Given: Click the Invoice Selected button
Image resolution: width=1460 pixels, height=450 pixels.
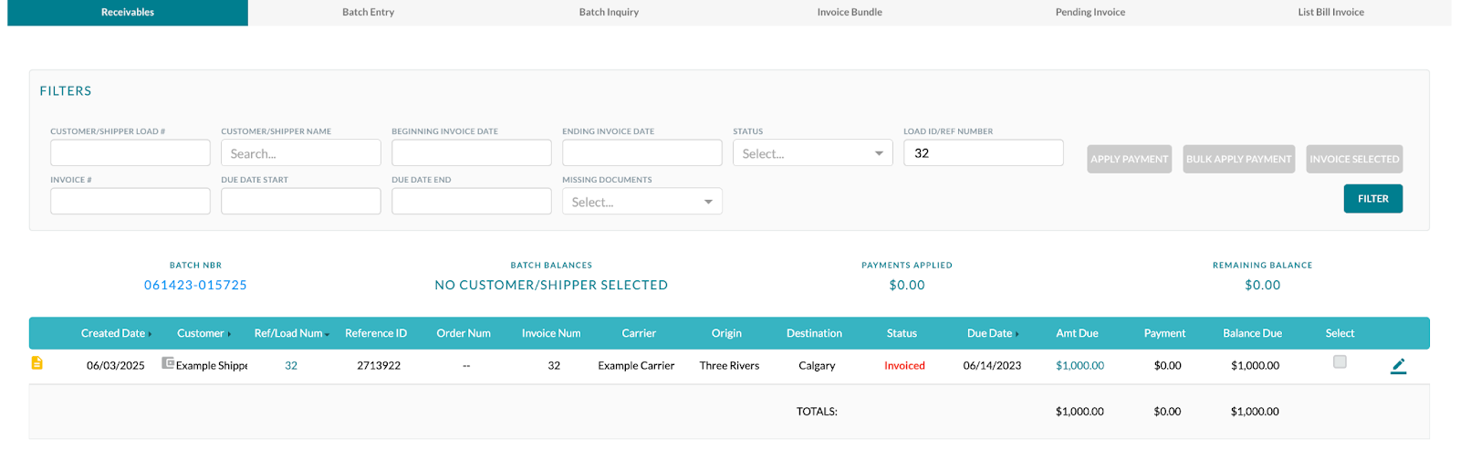Looking at the screenshot, I should tap(1354, 159).
